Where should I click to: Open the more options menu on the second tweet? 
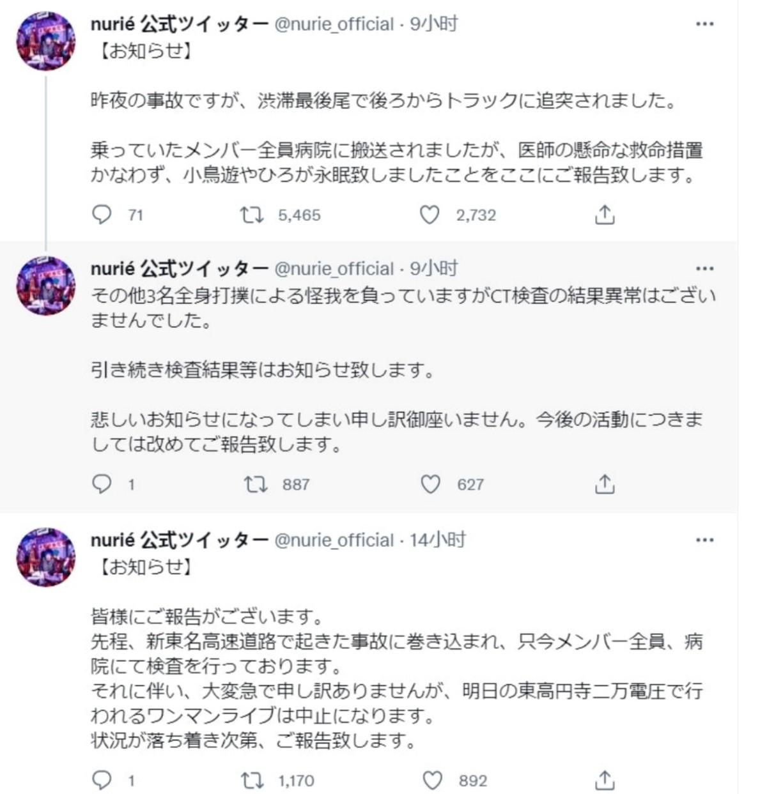point(706,271)
